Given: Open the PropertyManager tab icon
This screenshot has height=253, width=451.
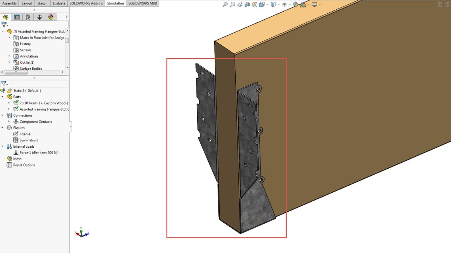Looking at the screenshot, I should [17, 17].
